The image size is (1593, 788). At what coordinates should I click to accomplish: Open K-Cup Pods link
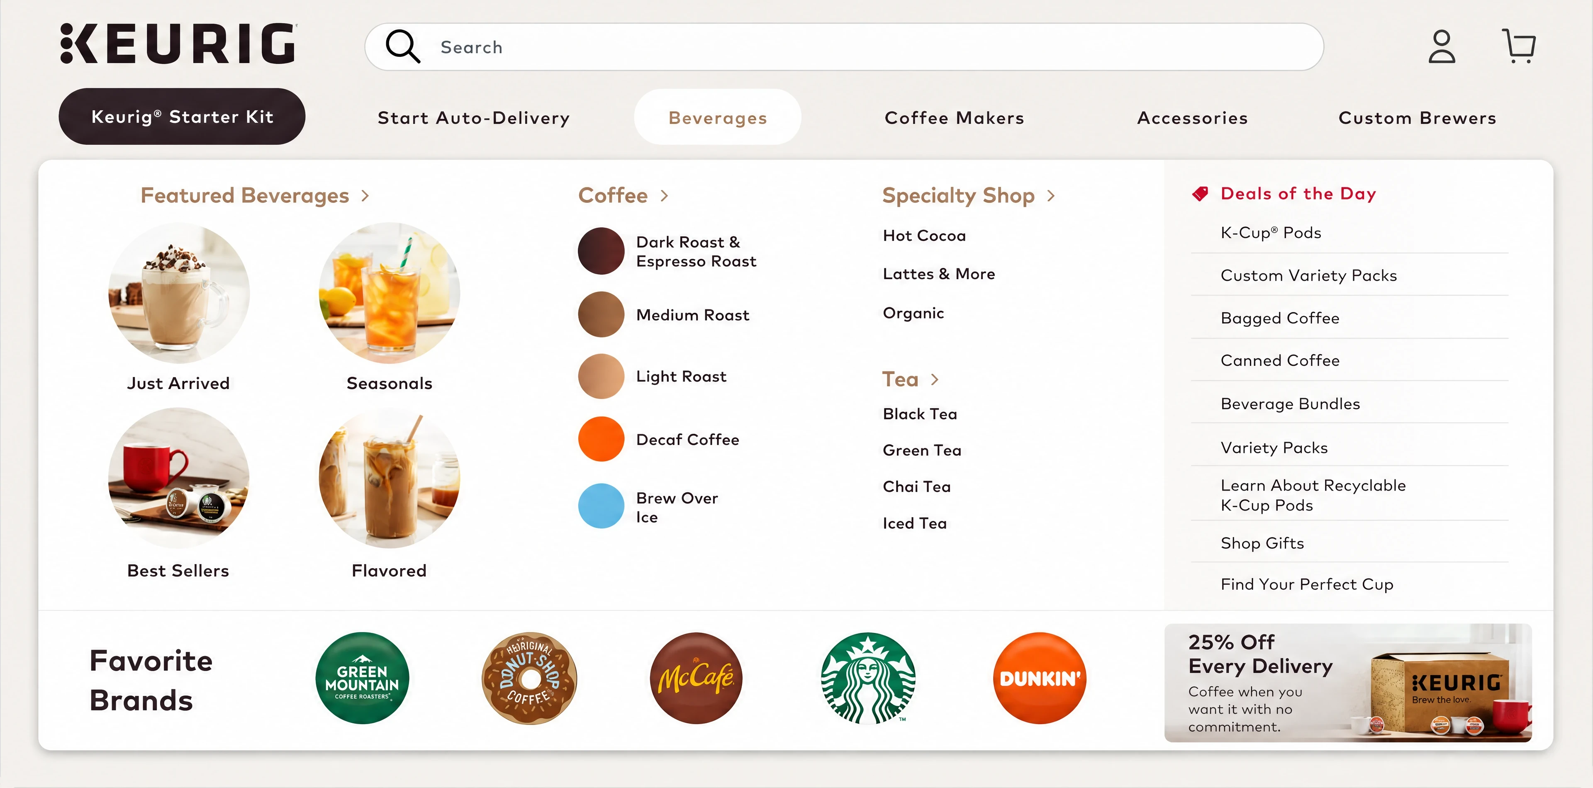tap(1271, 232)
